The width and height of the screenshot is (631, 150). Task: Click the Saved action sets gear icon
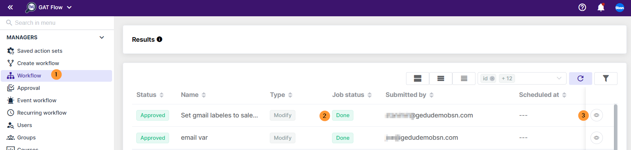(11, 51)
